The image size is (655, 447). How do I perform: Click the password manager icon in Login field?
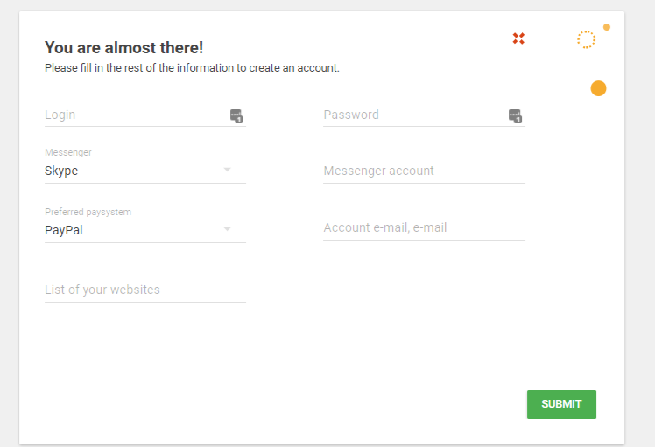pyautogui.click(x=236, y=115)
